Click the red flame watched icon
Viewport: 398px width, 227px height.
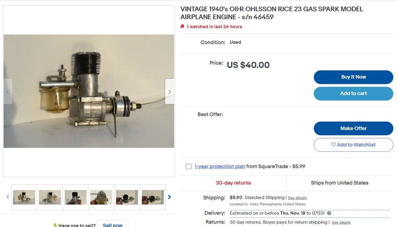[182, 26]
